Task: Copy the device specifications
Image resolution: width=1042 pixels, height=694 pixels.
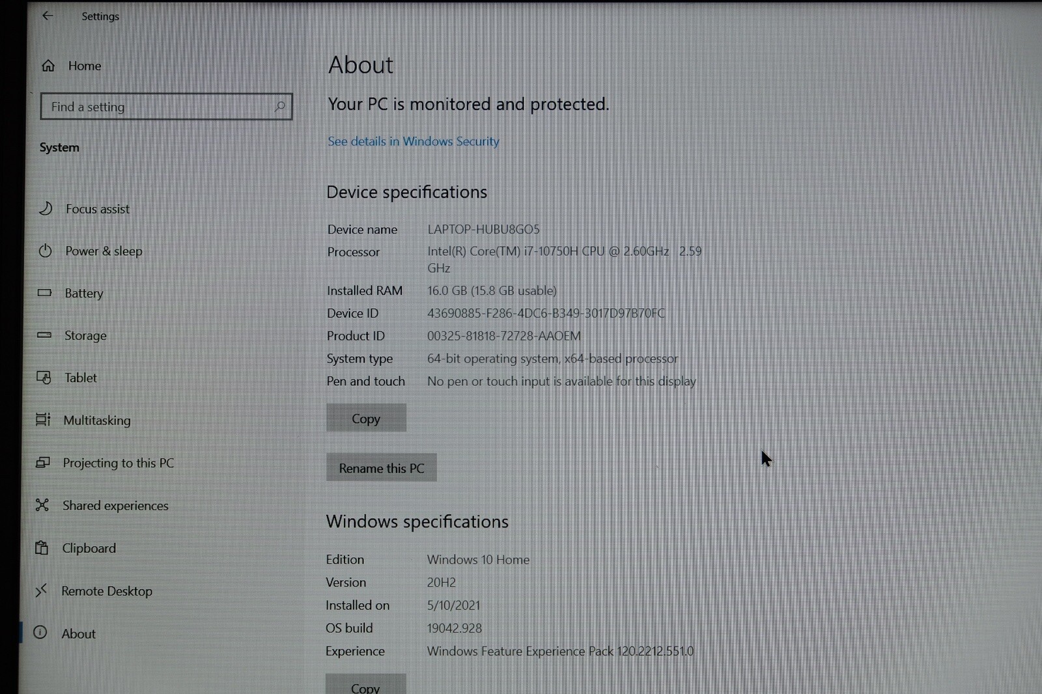Action: pos(366,418)
